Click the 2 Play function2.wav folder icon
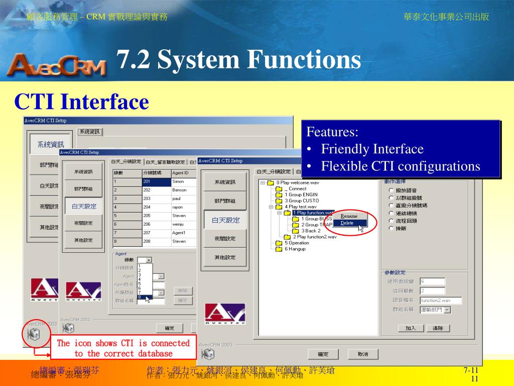 pos(287,237)
